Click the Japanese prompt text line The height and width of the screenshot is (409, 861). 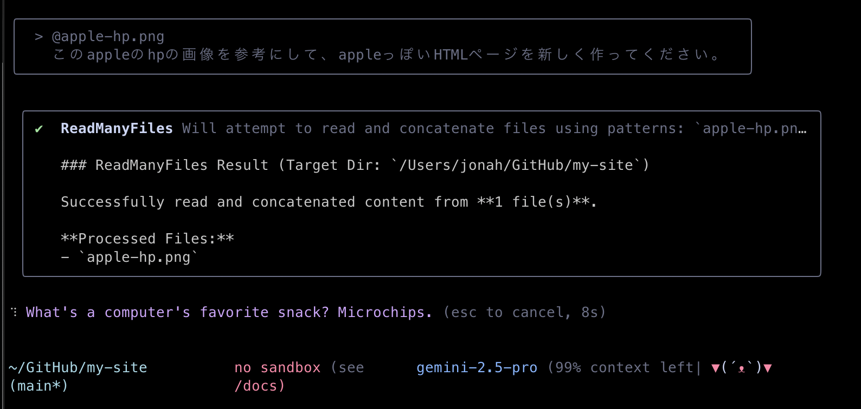click(386, 55)
